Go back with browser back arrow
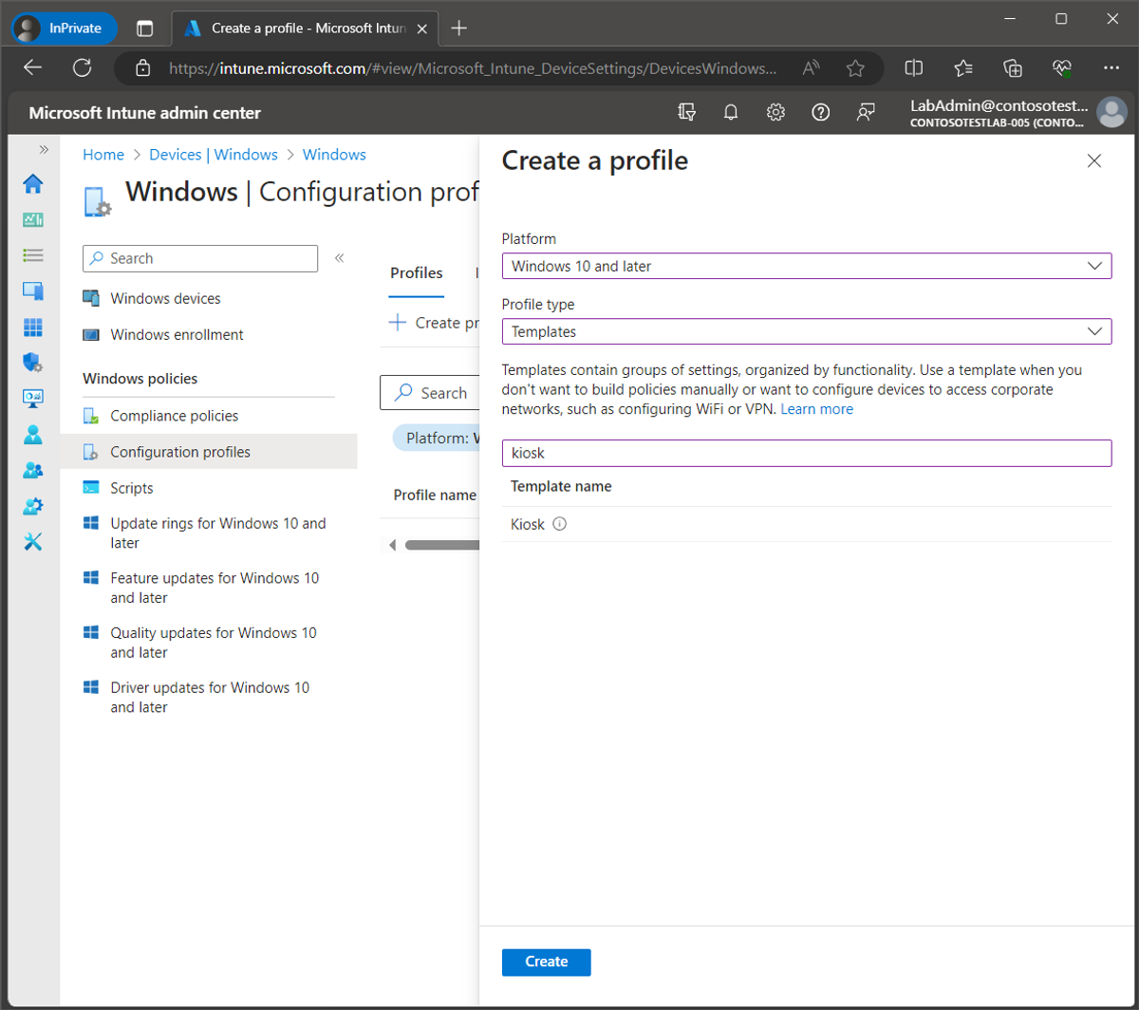The height and width of the screenshot is (1010, 1139). 33,67
